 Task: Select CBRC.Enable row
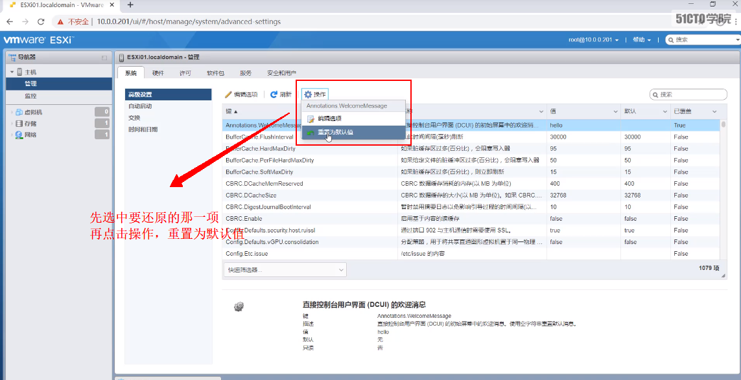click(x=471, y=219)
